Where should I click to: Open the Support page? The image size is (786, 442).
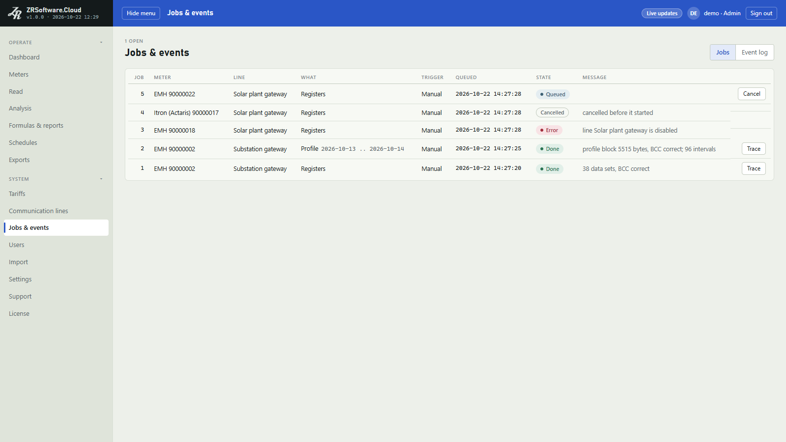coord(56,297)
